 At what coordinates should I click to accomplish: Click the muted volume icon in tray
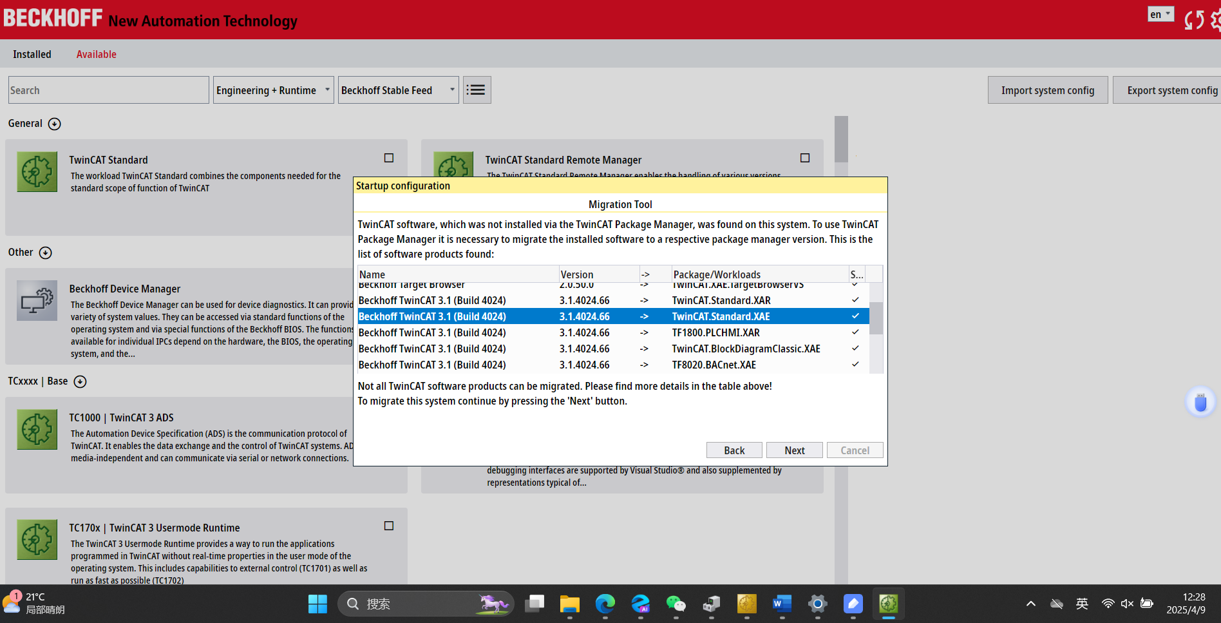coord(1127,604)
